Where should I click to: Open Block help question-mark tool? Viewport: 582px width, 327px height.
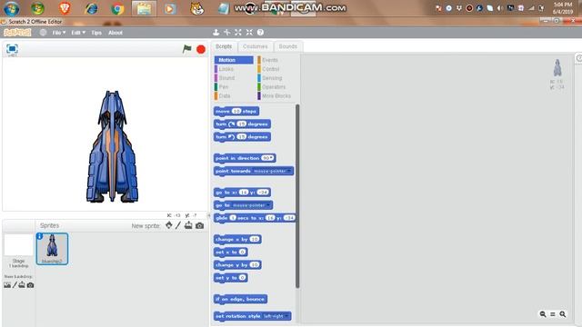[260, 33]
